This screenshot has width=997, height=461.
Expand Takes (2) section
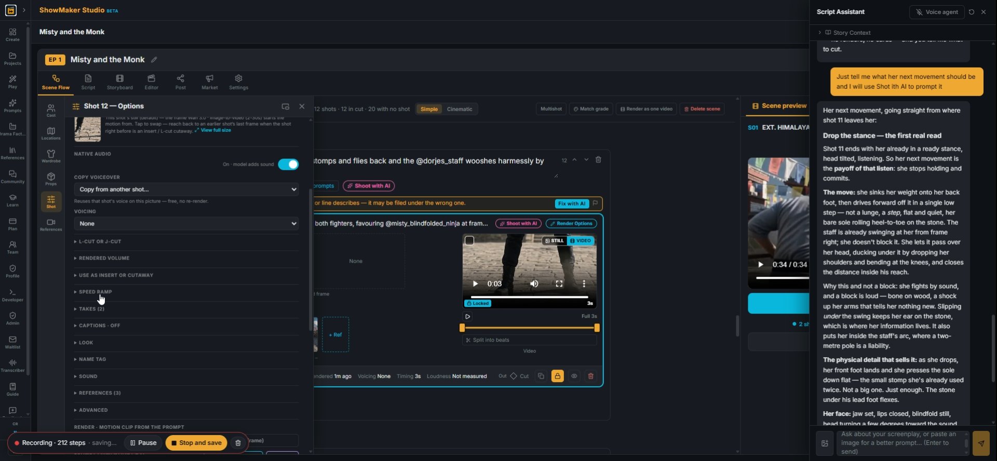[186, 309]
